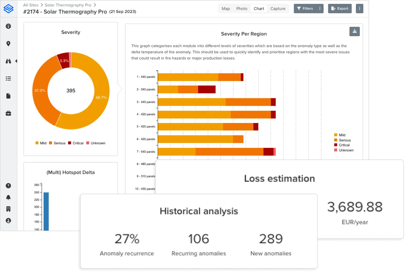Screen dimensions: 405x272
Task: Click the Filters button
Action: 305,9
